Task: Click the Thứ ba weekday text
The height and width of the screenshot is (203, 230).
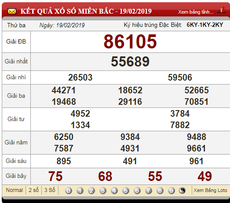Action: coord(16,26)
